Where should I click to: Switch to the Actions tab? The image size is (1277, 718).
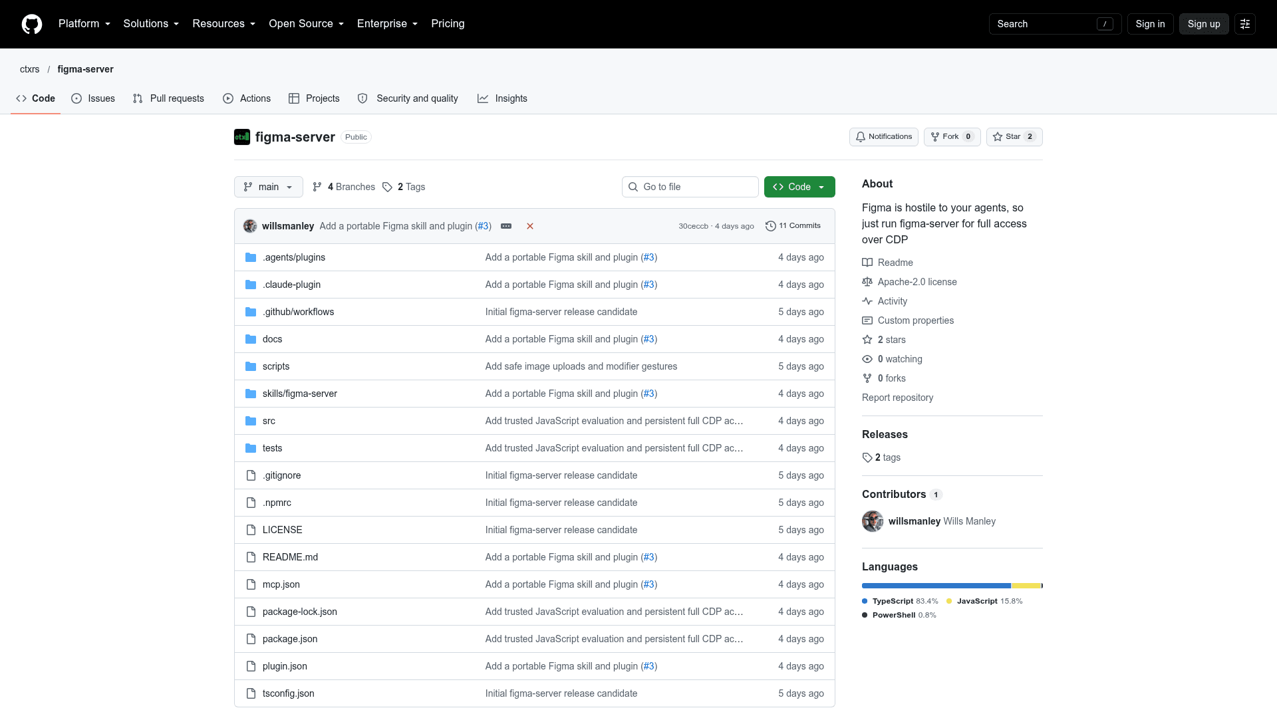247,98
